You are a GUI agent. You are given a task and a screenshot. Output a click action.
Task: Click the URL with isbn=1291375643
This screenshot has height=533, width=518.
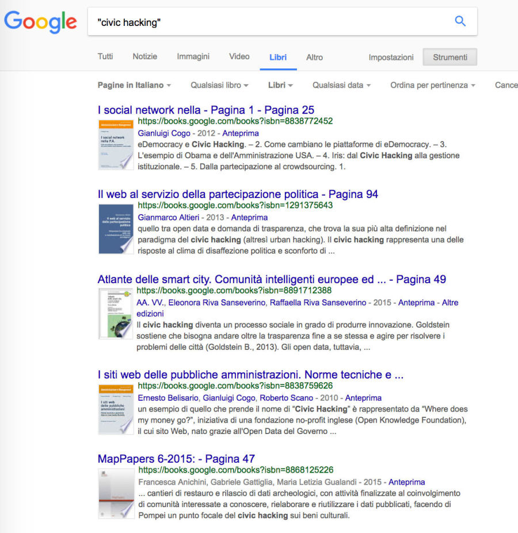[x=235, y=205]
